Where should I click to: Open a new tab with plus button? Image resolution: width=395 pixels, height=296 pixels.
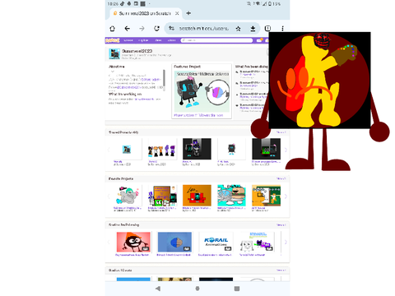point(188,13)
